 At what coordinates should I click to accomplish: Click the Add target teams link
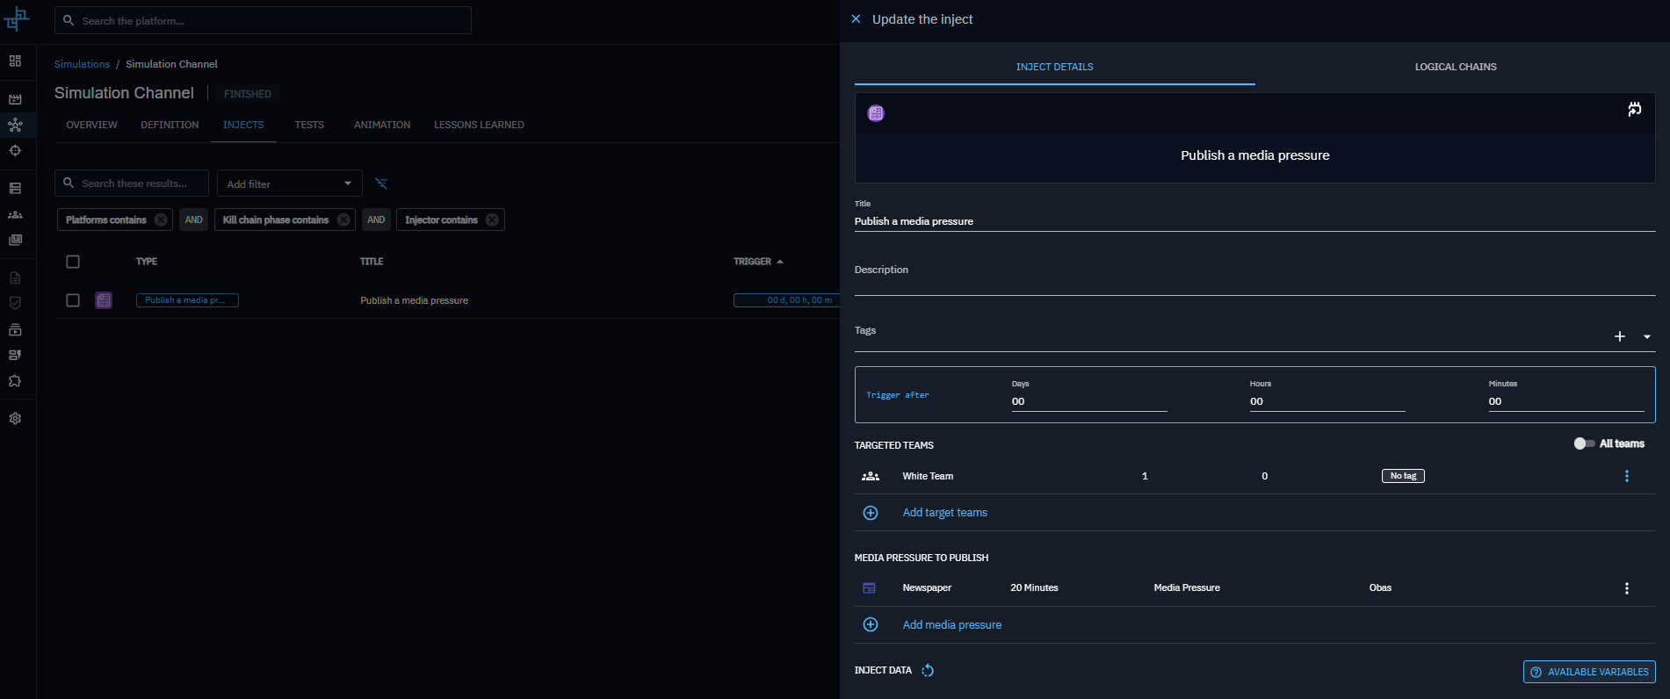click(x=944, y=513)
